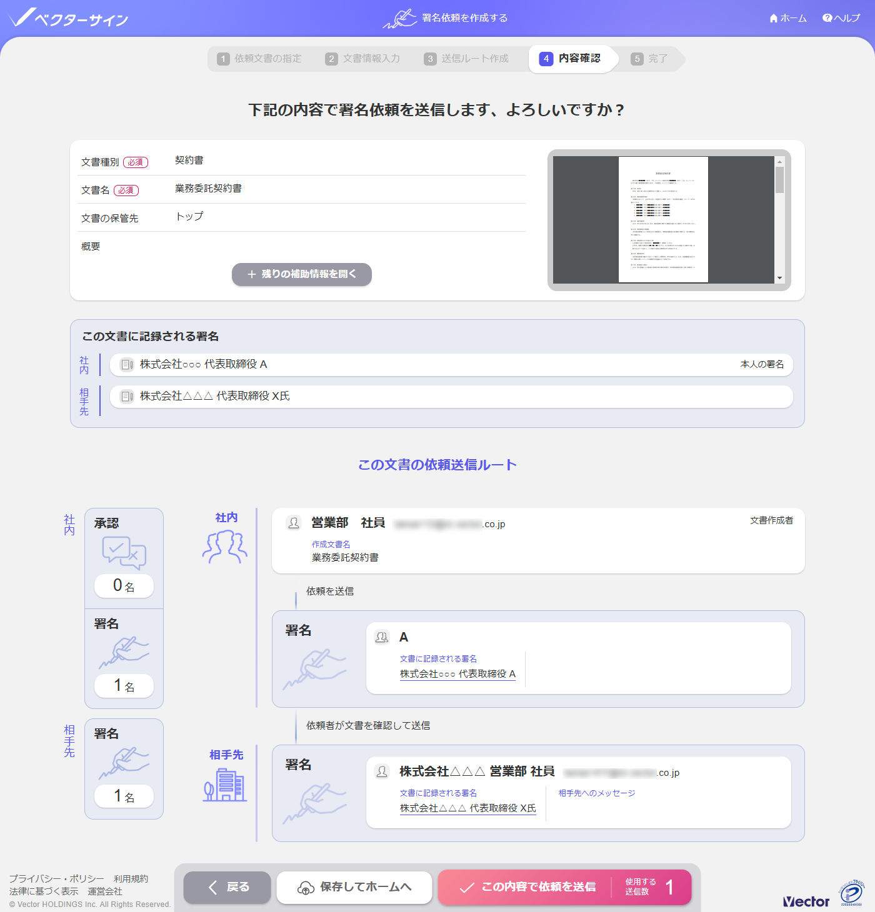Click the 業務委託契約書 value beside 文書名
Viewport: 875px width, 912px height.
[208, 189]
